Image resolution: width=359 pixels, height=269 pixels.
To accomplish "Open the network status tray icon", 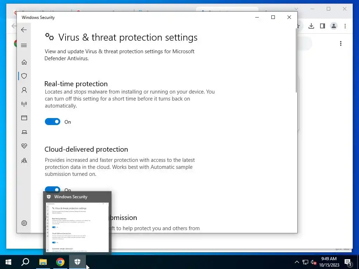I will tap(305, 262).
